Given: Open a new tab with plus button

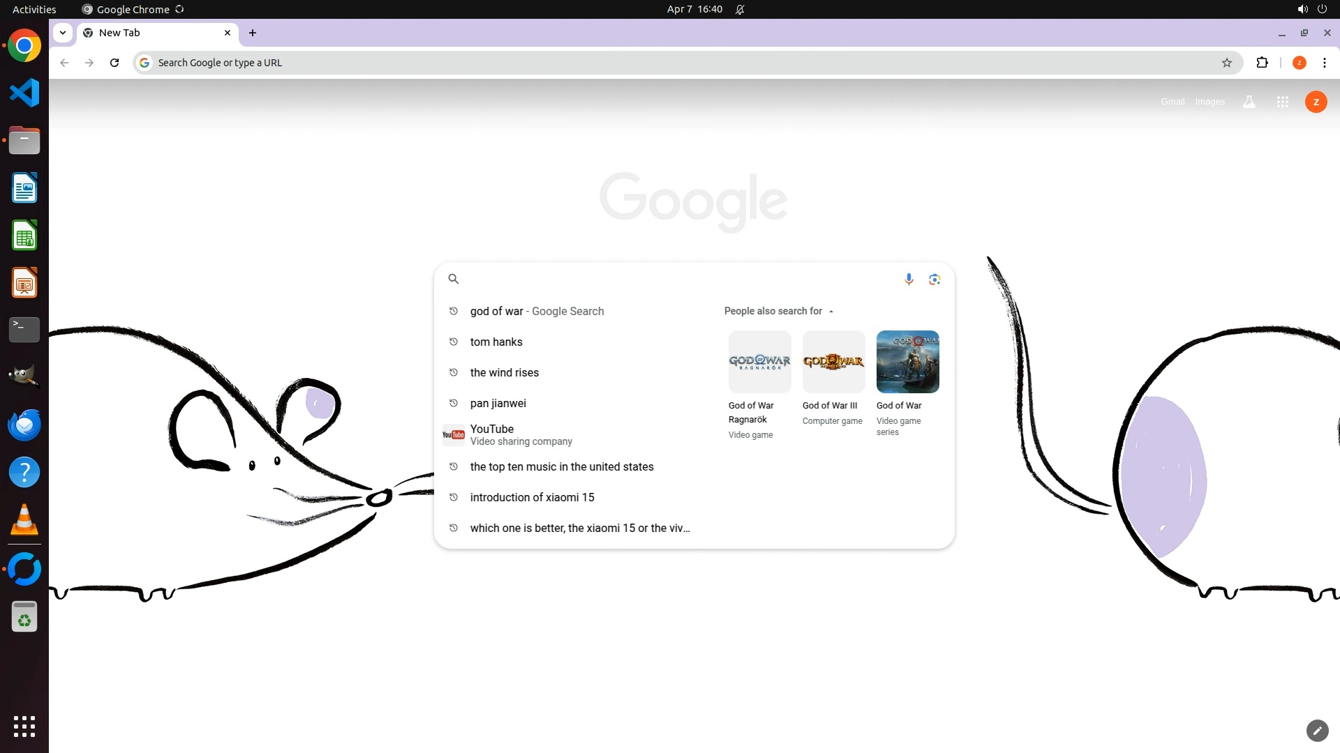Looking at the screenshot, I should [x=253, y=33].
